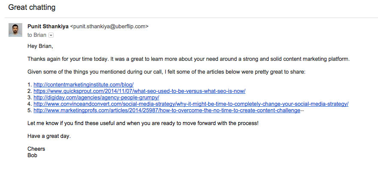Click Punit Sthankiya's profile photo
The image size is (378, 170).
[x=15, y=30]
